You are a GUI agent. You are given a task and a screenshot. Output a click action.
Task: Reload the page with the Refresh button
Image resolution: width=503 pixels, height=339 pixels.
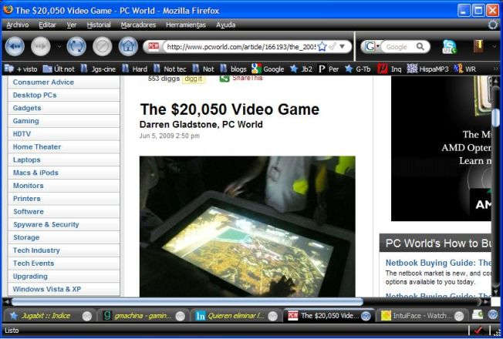tap(76, 47)
